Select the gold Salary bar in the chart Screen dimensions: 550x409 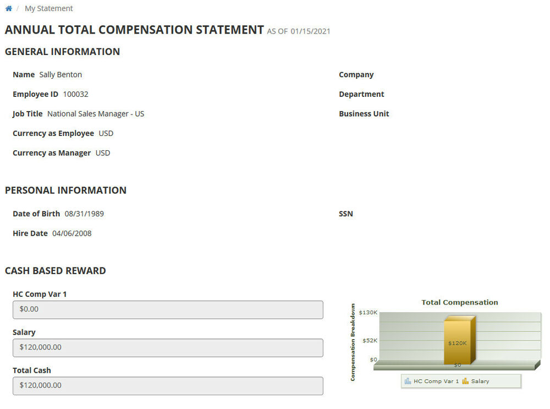tap(459, 341)
